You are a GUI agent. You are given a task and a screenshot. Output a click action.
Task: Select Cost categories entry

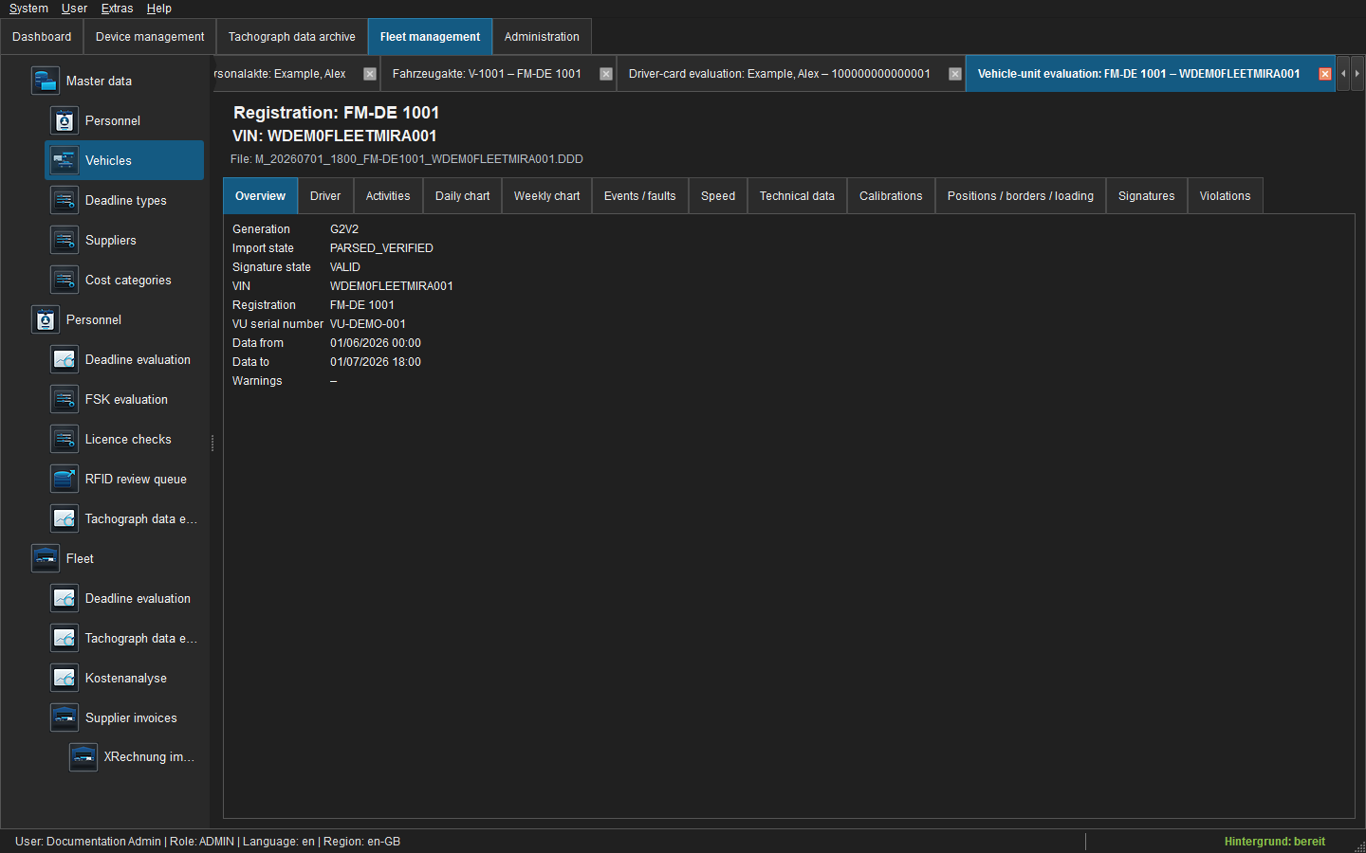pyautogui.click(x=124, y=280)
